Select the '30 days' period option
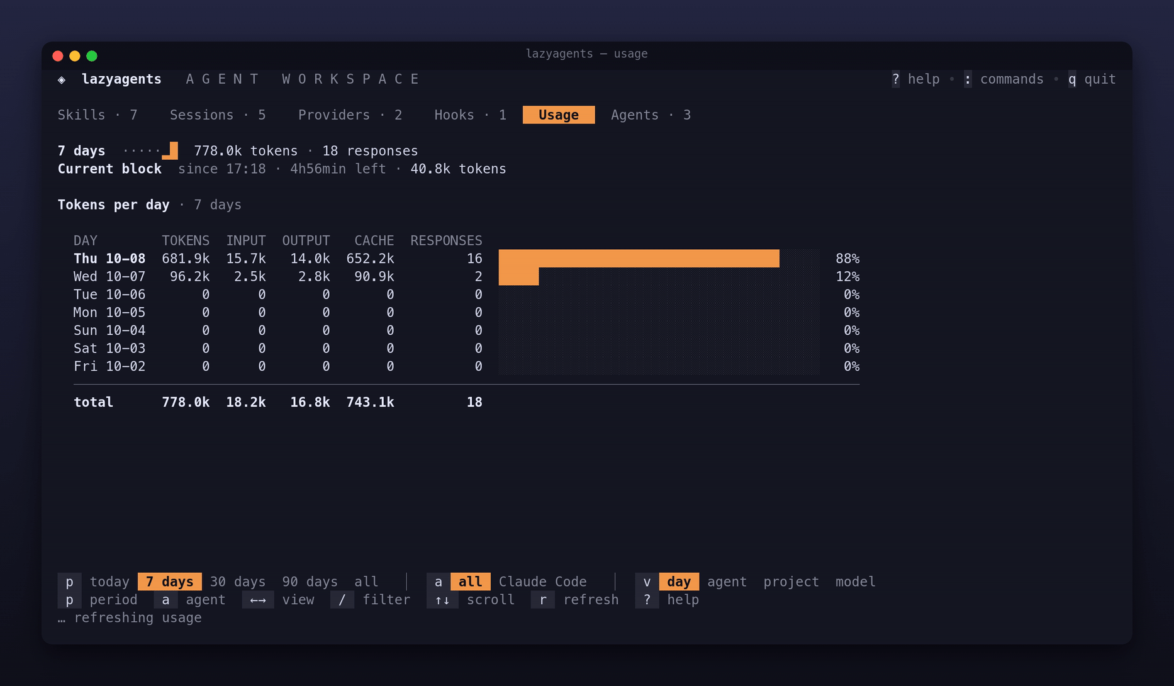Screen dimensions: 1174x686 coord(238,582)
